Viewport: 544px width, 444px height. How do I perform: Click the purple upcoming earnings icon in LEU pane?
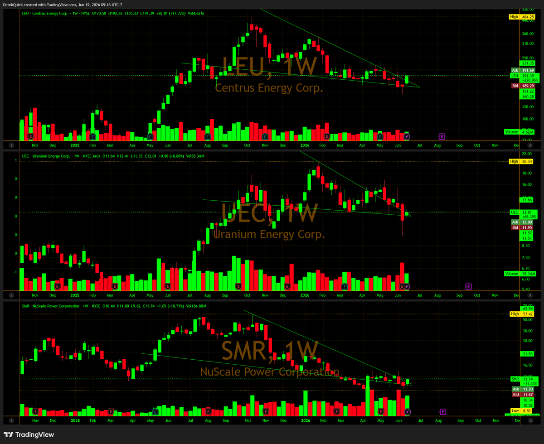point(442,136)
